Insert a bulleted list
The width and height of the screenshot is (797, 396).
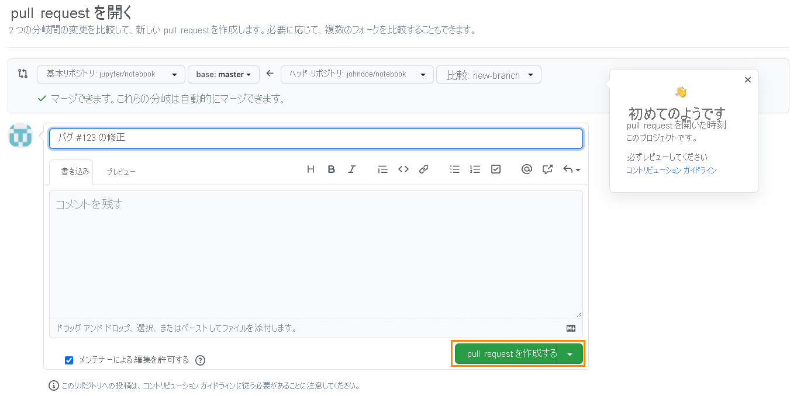coord(454,169)
